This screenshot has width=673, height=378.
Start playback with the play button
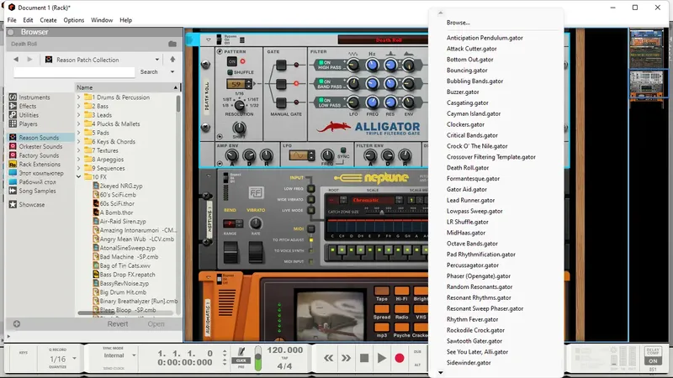[x=382, y=358]
